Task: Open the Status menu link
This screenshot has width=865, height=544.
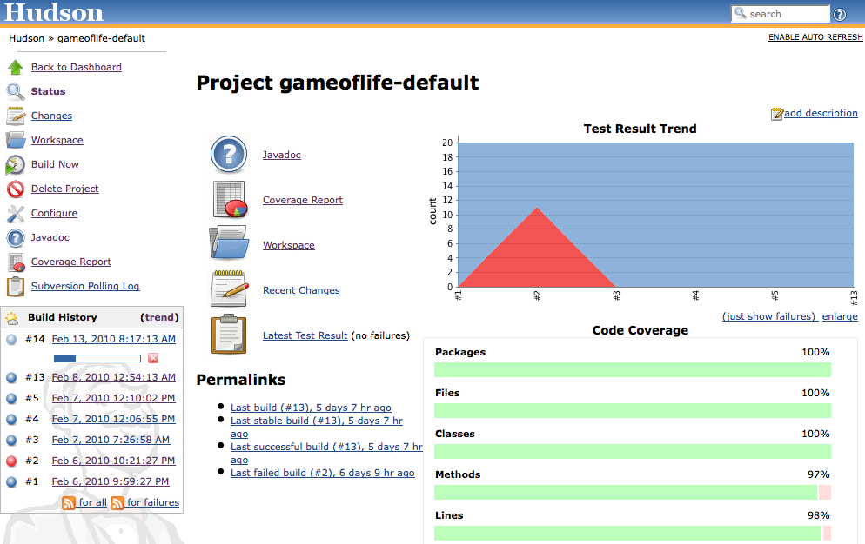Action: click(x=48, y=91)
